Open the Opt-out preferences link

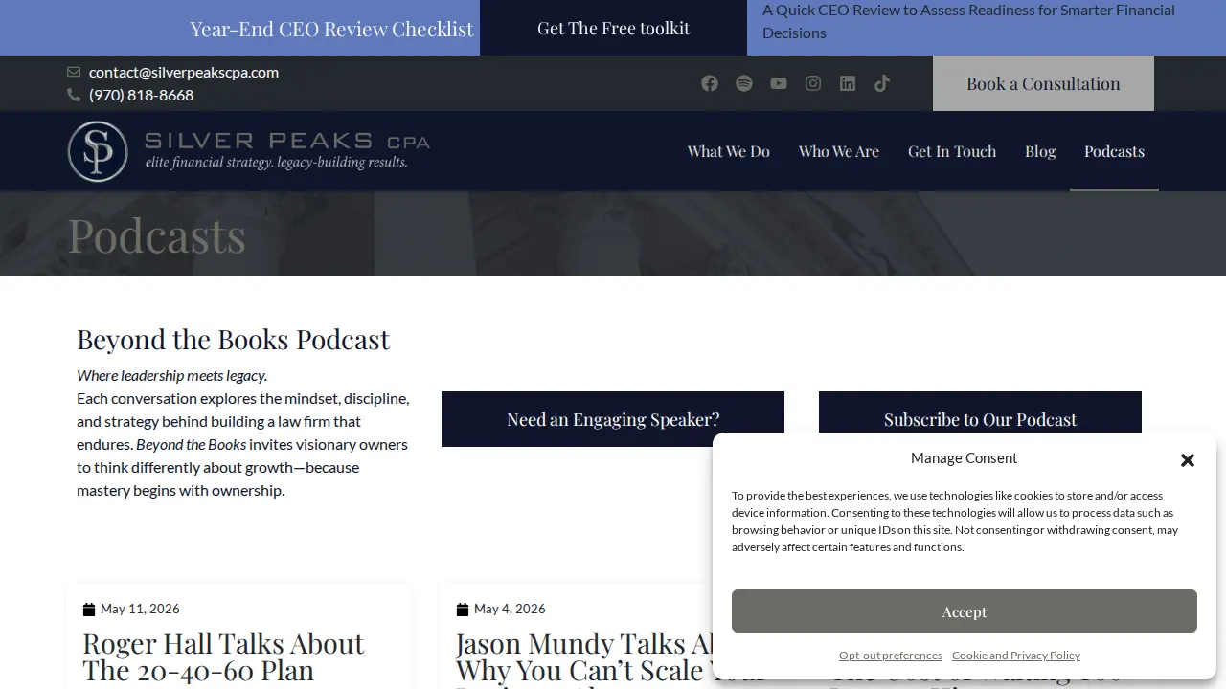tap(891, 656)
